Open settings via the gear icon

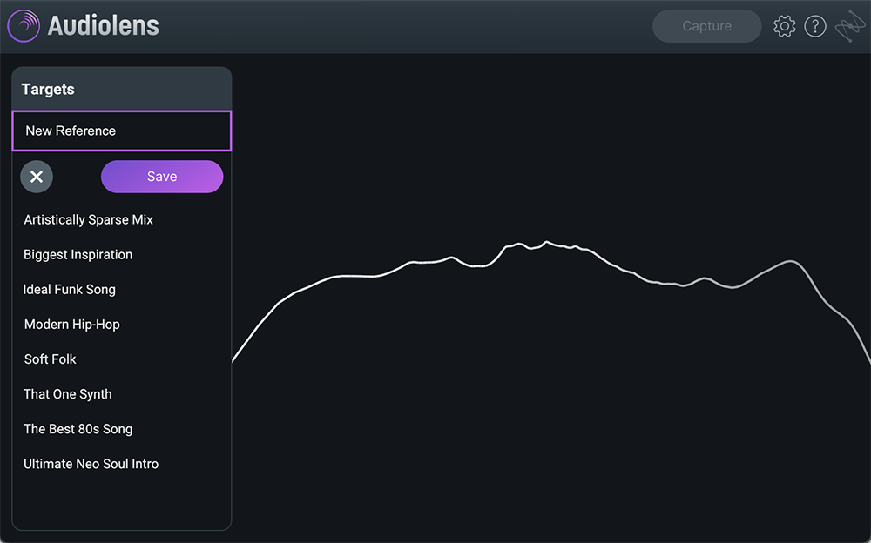[x=784, y=25]
